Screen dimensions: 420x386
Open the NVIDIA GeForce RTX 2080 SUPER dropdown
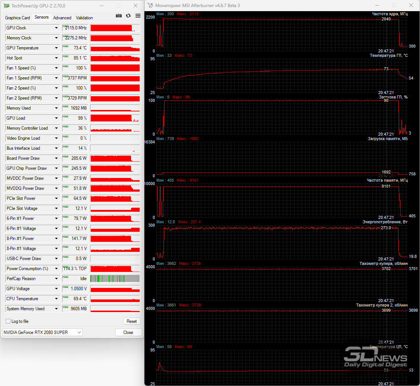(42, 332)
